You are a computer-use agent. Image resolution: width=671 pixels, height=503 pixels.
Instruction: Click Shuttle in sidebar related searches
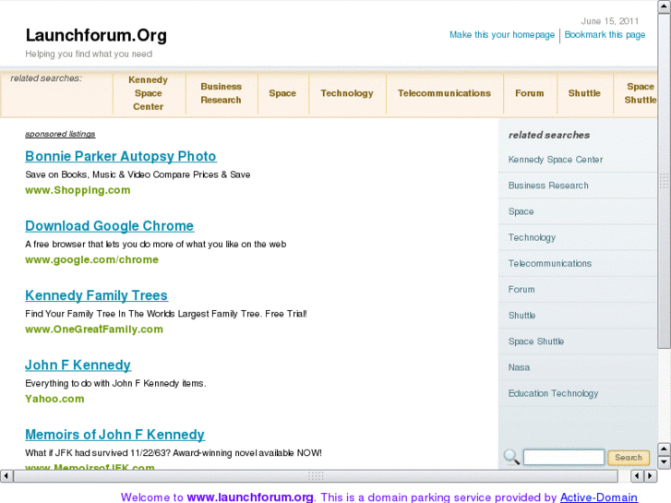521,316
